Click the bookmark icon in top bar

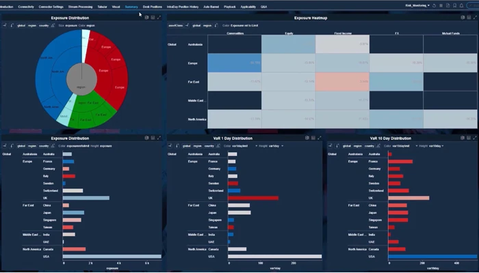pyautogui.click(x=455, y=5)
